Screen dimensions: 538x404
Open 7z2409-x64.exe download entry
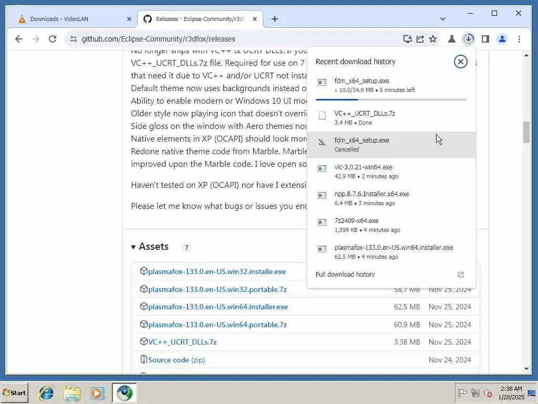391,225
